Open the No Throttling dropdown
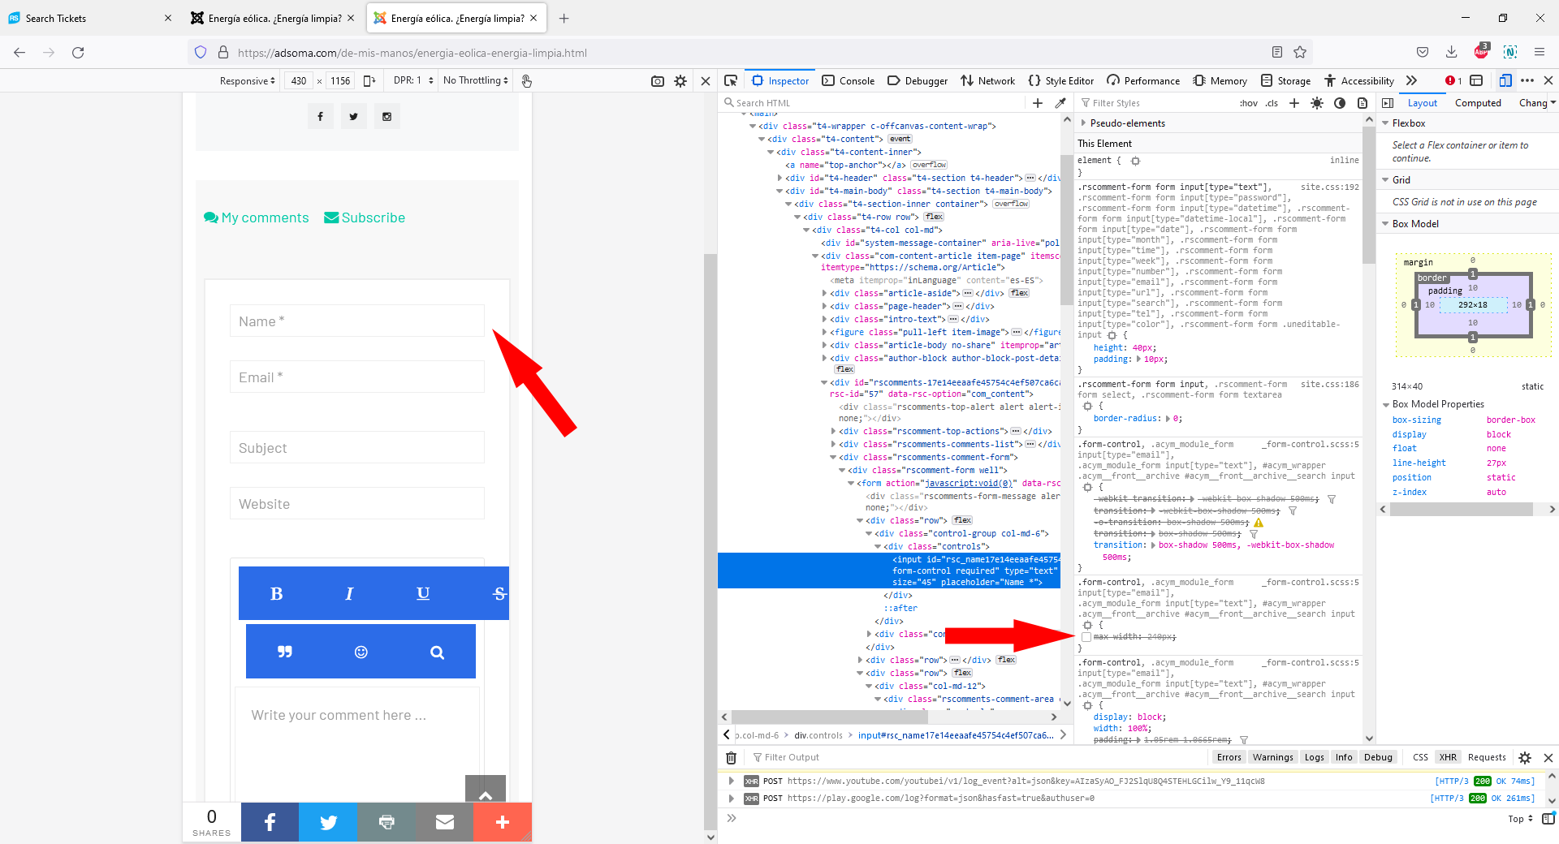 coord(476,80)
